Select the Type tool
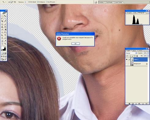Screen dimensions: 150x120 [x=5, y=35]
